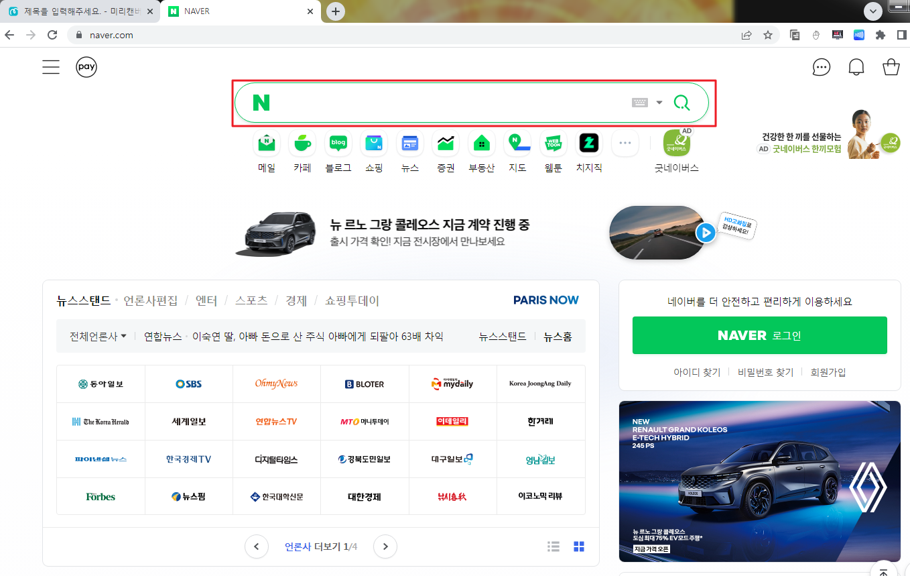Open the 메일 (Mail) shortcut icon
The image size is (910, 576).
(x=267, y=143)
